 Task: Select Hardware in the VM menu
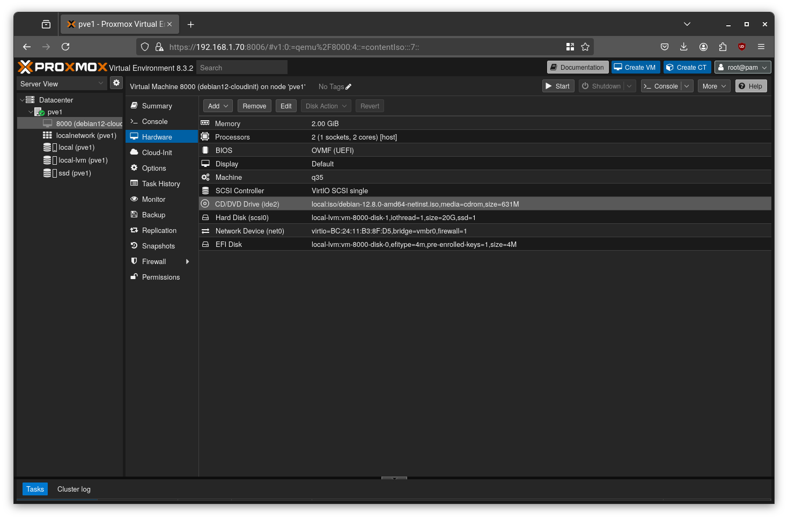point(156,137)
